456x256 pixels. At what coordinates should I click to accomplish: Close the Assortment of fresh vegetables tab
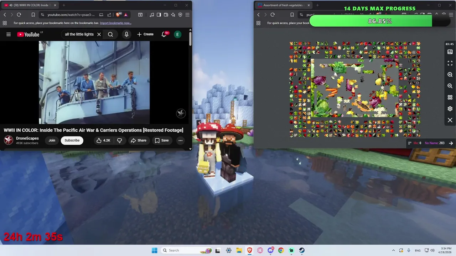coord(309,5)
